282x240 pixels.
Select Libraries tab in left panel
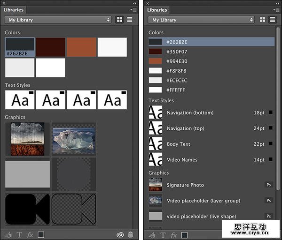click(14, 9)
